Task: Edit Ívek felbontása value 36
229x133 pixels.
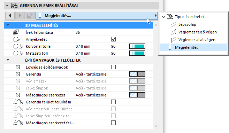Action: pos(78,32)
